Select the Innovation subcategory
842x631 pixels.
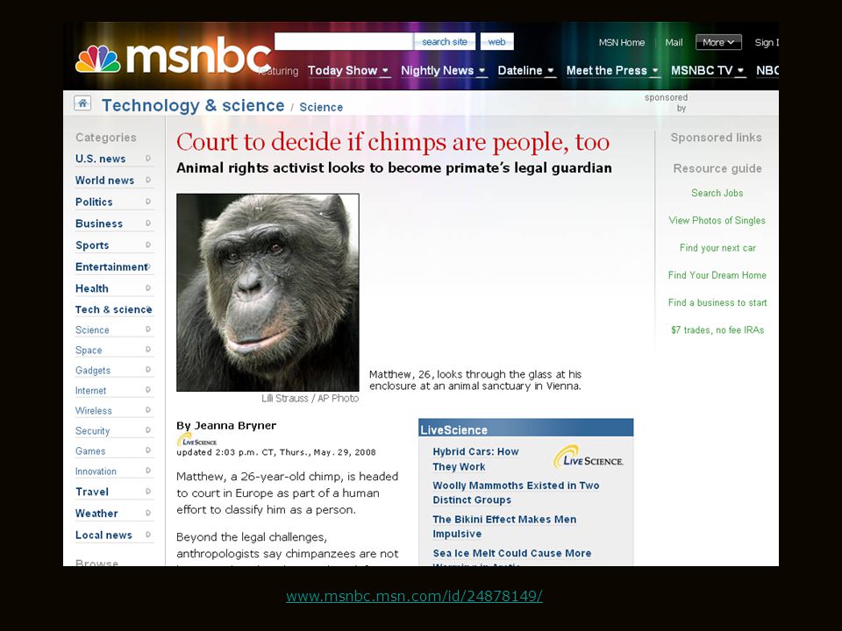96,471
